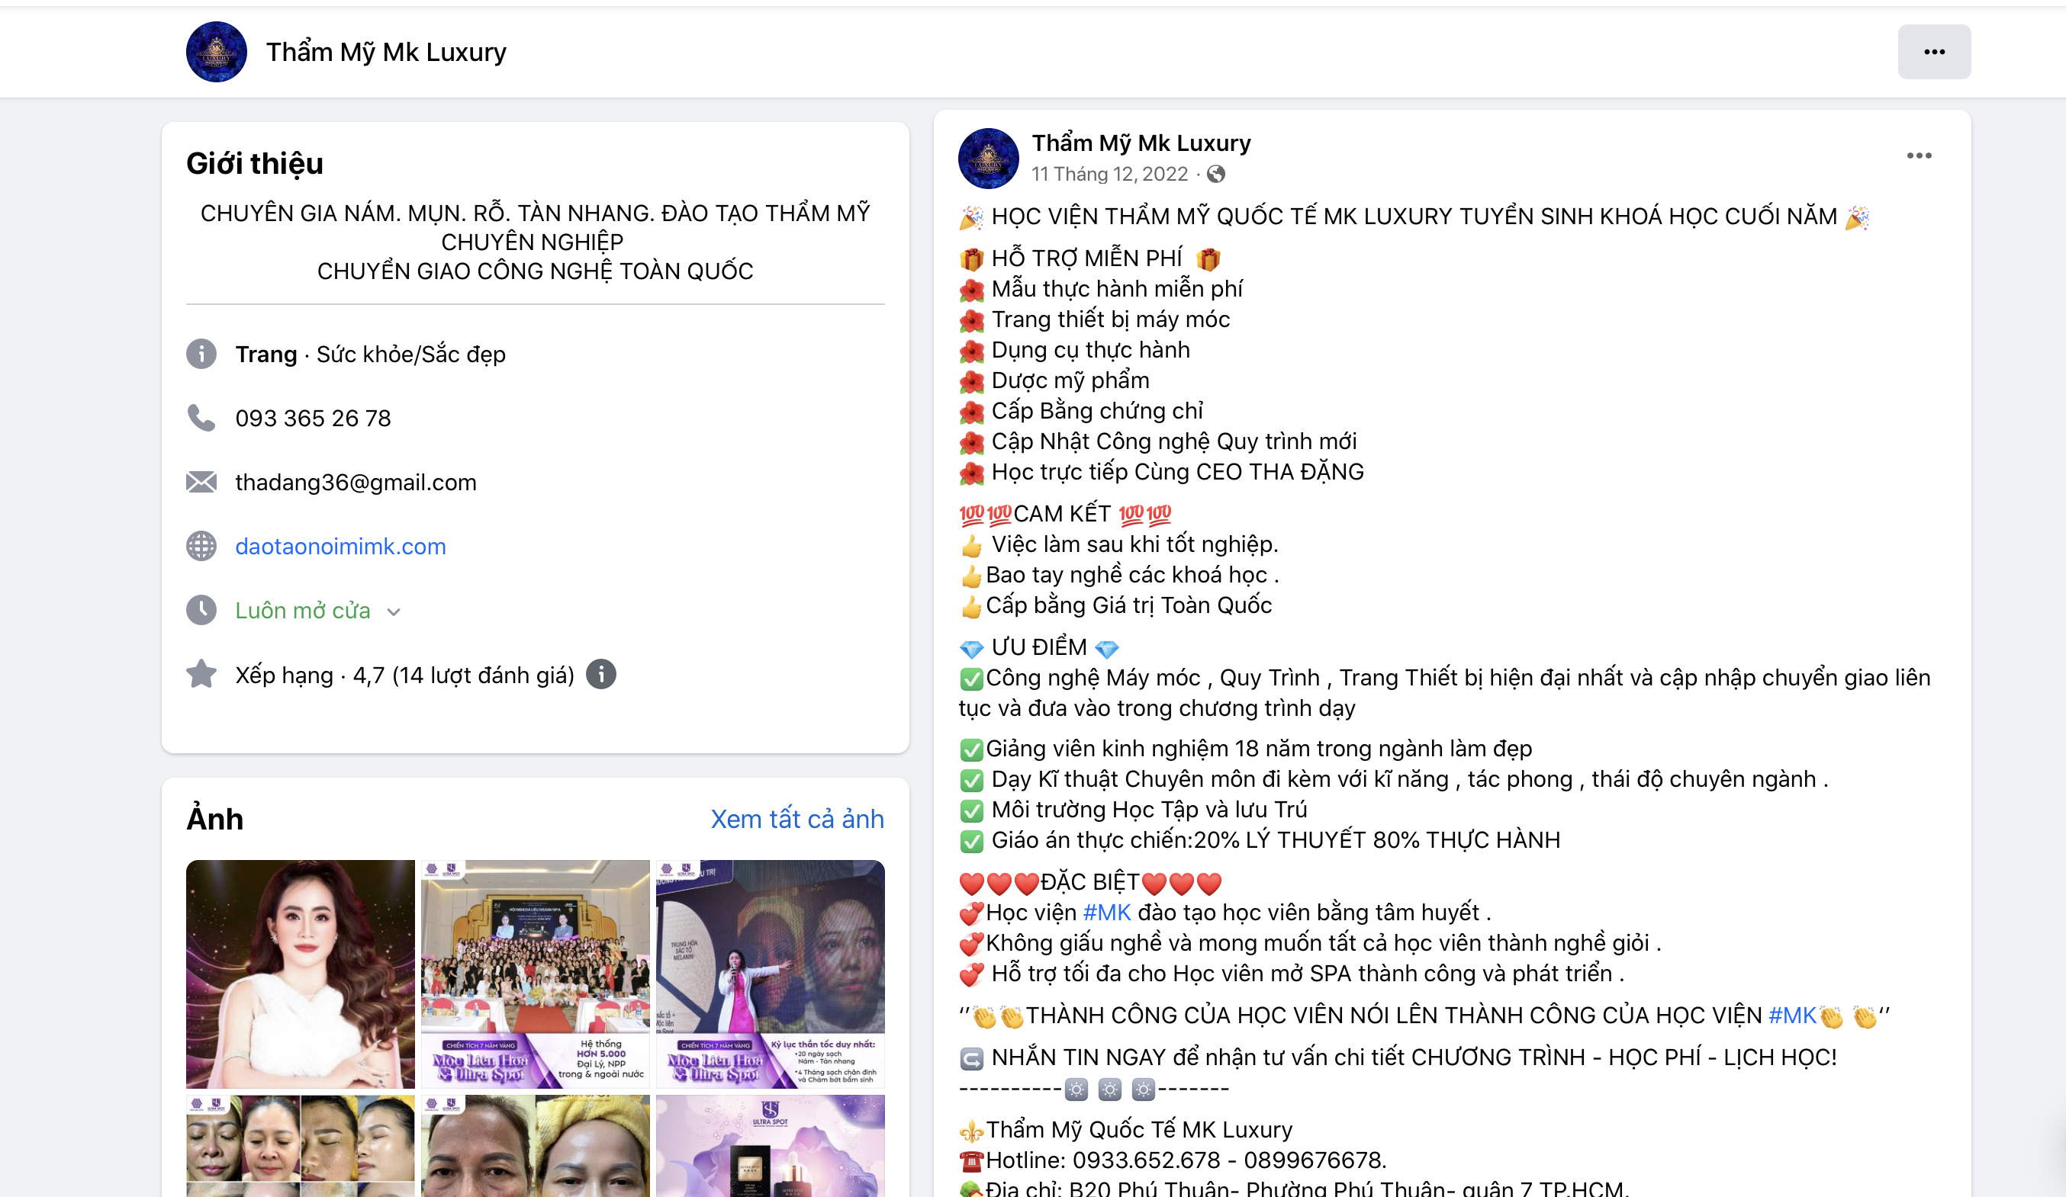Open the group conference photo thumbnail
The width and height of the screenshot is (2066, 1197).
tap(536, 974)
